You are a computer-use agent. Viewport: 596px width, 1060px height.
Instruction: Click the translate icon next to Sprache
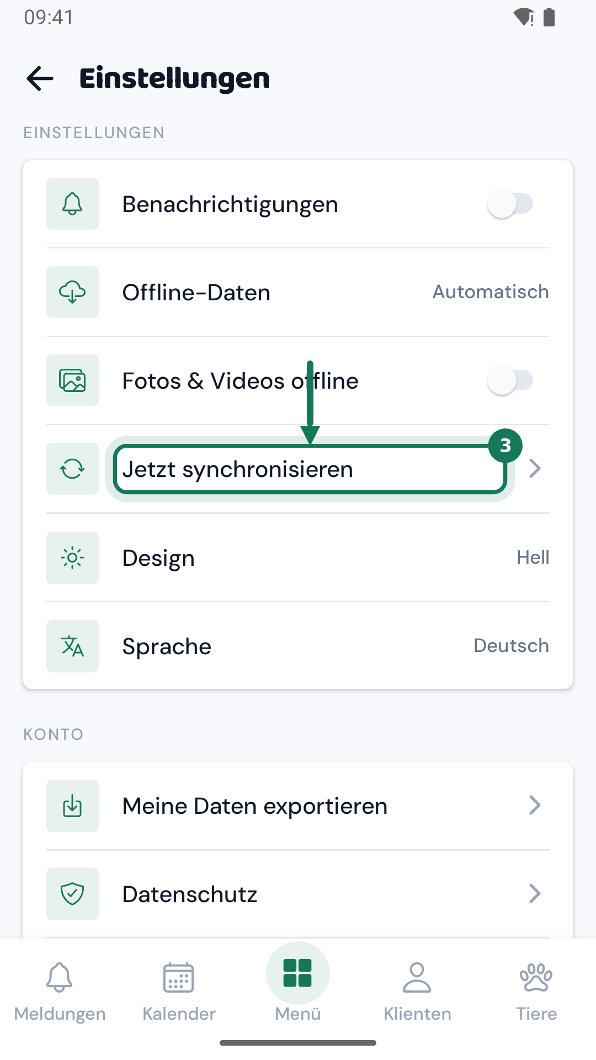pos(72,646)
